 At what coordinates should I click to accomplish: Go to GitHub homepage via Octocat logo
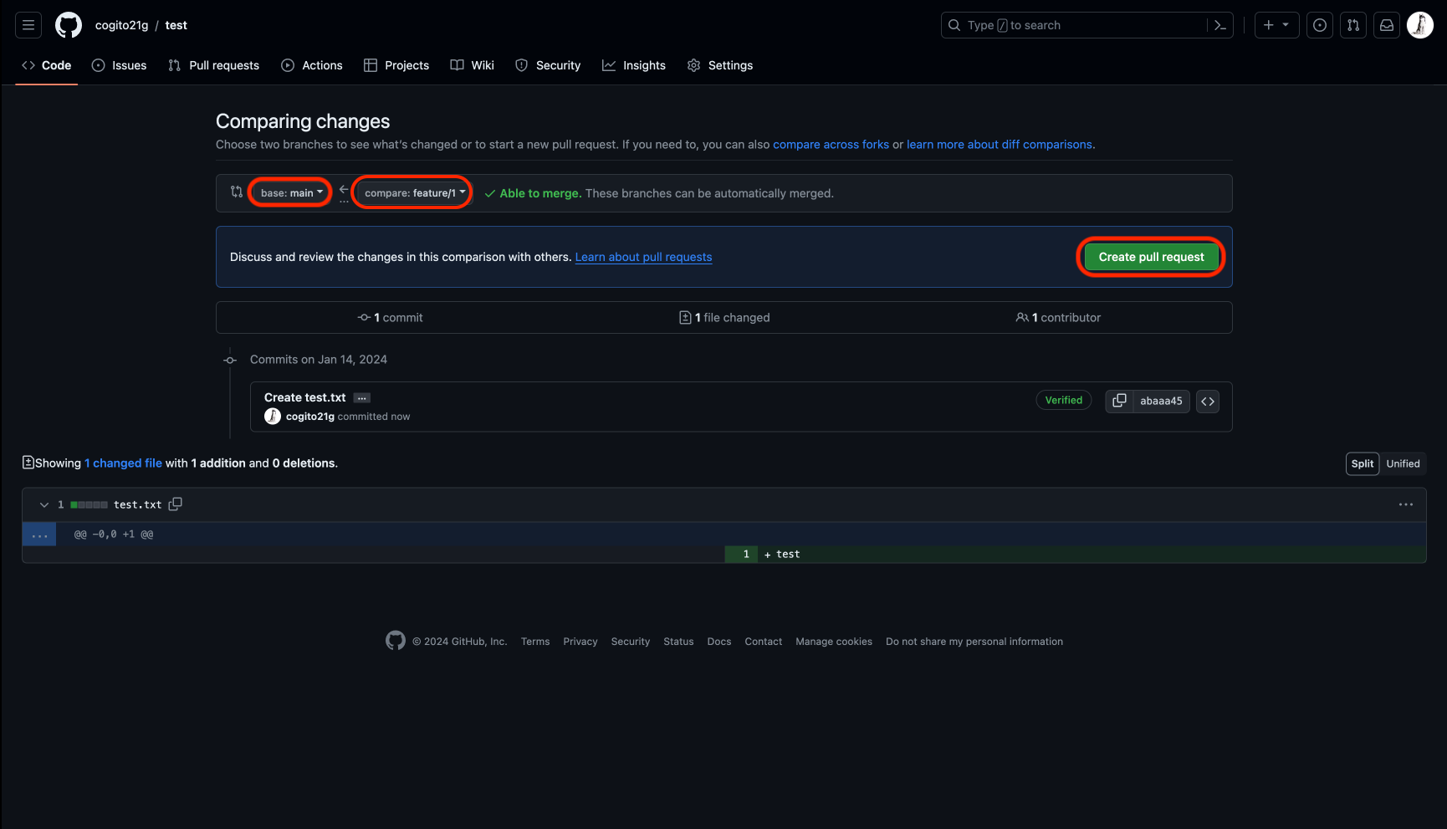(69, 25)
